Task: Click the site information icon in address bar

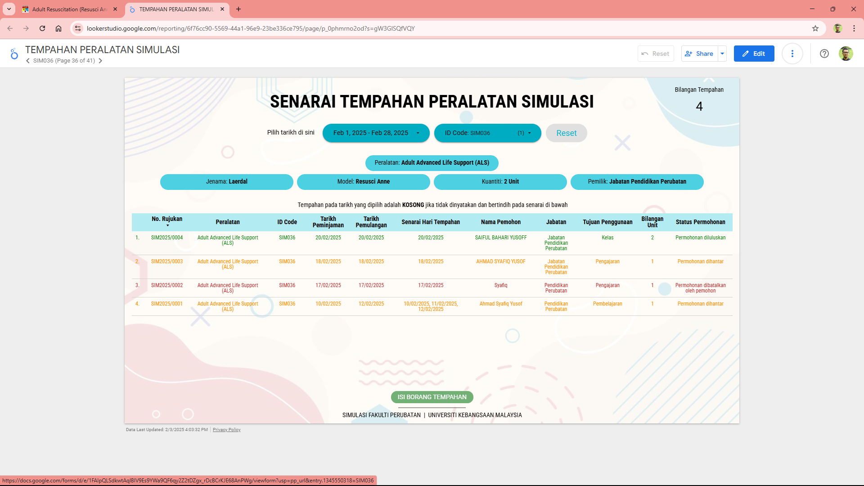Action: 78,28
